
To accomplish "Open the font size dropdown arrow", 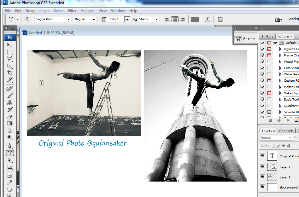I will pos(127,19).
